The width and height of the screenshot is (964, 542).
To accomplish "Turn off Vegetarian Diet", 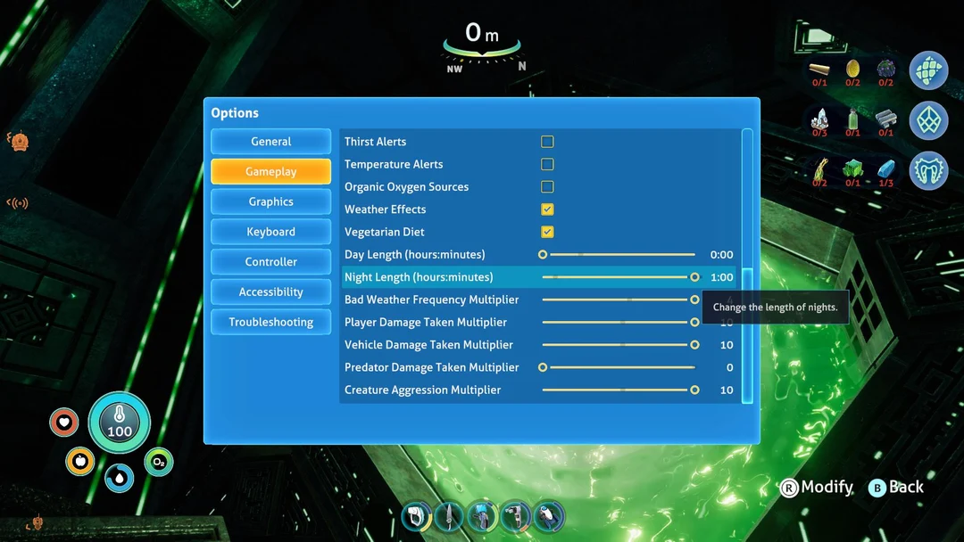I will [x=547, y=231].
